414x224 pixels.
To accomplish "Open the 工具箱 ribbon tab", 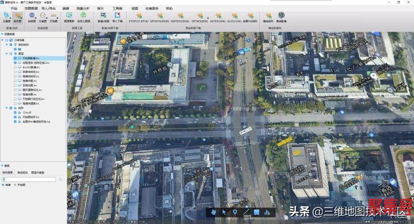I will pyautogui.click(x=117, y=9).
